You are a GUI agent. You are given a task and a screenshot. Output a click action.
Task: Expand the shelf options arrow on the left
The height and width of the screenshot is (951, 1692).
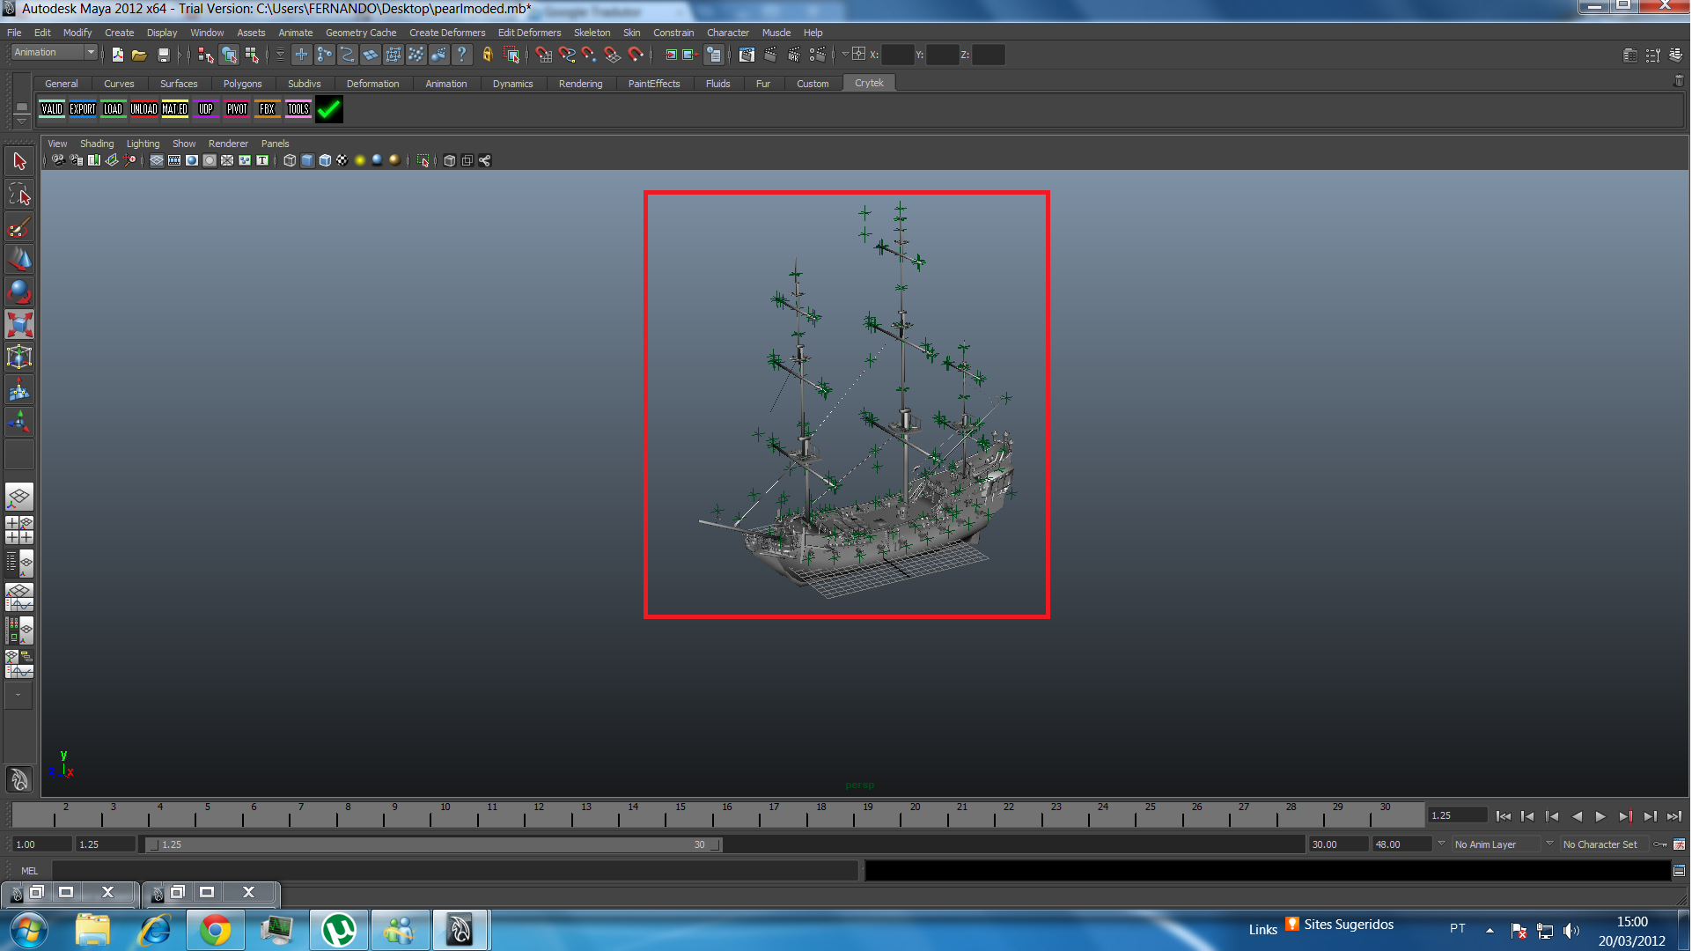coord(22,121)
